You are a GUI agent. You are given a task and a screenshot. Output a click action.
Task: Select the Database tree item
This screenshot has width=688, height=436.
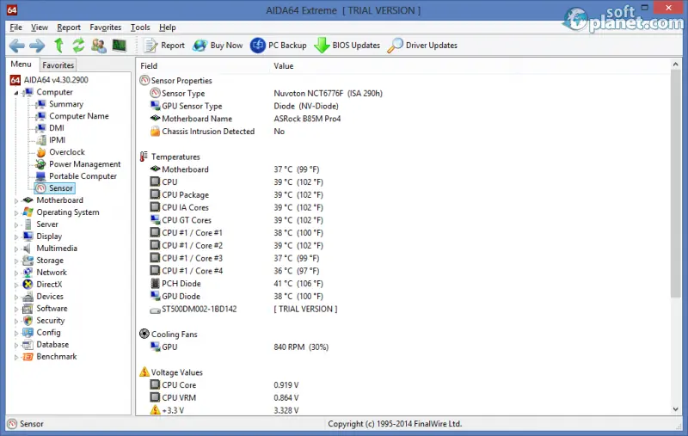pos(52,345)
